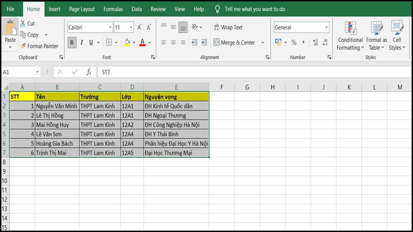Expand the font color options arrow
The height and width of the screenshot is (232, 413).
pyautogui.click(x=149, y=43)
